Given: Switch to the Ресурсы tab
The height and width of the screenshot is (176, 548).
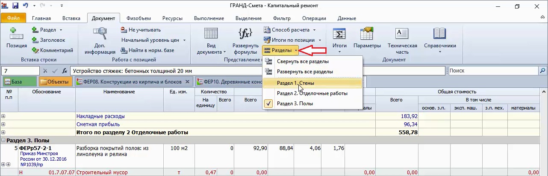Looking at the screenshot, I should (x=172, y=18).
